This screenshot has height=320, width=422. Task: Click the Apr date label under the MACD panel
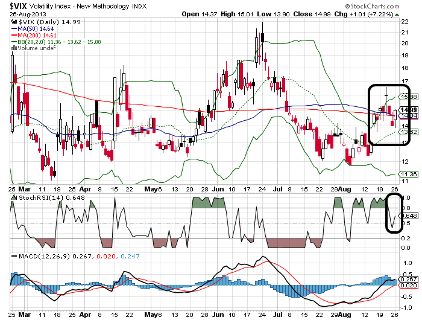tap(85, 315)
